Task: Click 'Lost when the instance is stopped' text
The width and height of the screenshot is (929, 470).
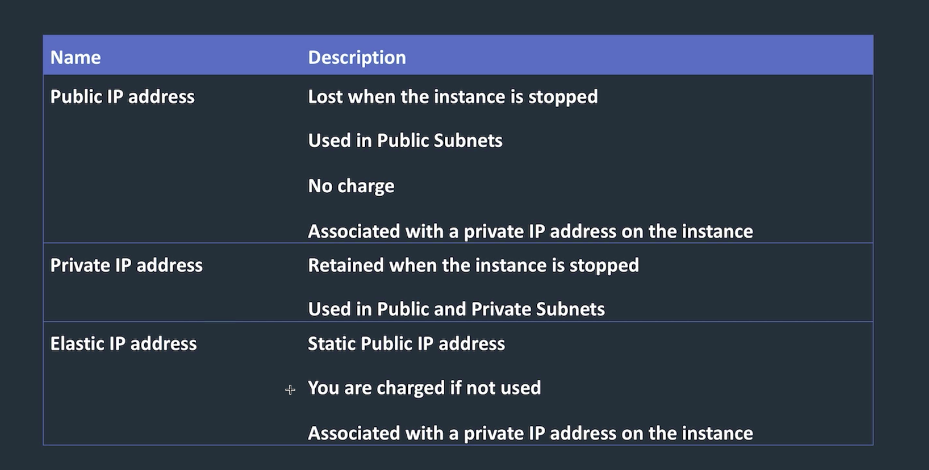Action: click(x=453, y=96)
